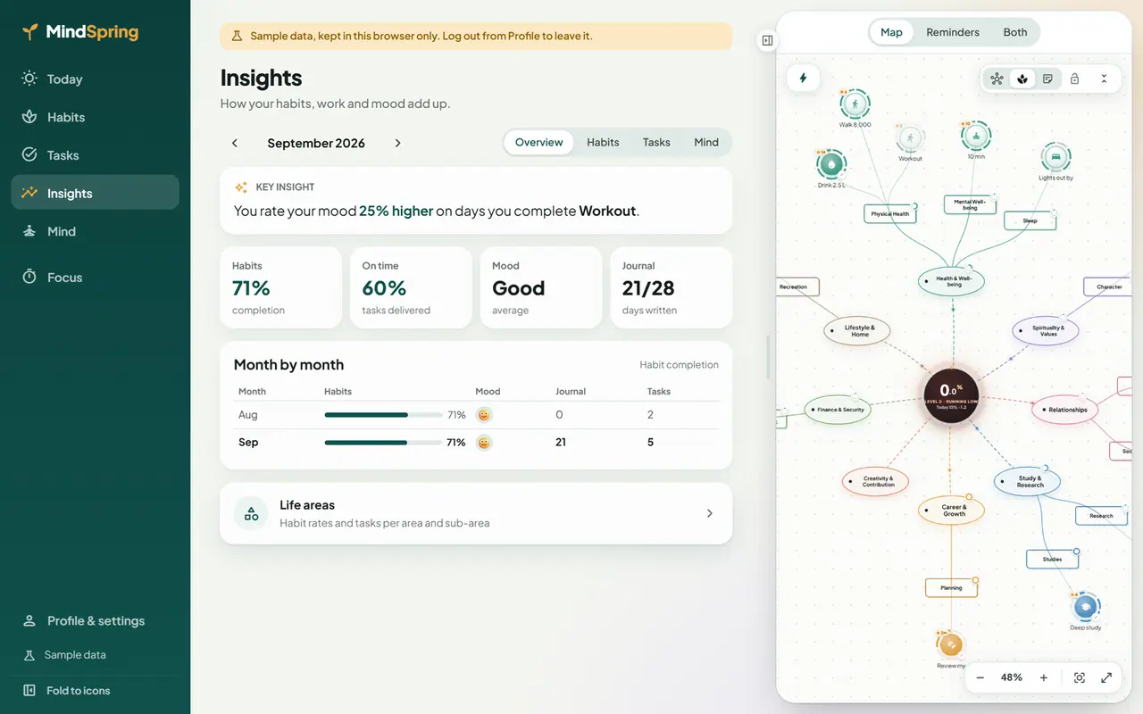Zoom in the map with plus
The image size is (1143, 714).
click(x=1043, y=677)
